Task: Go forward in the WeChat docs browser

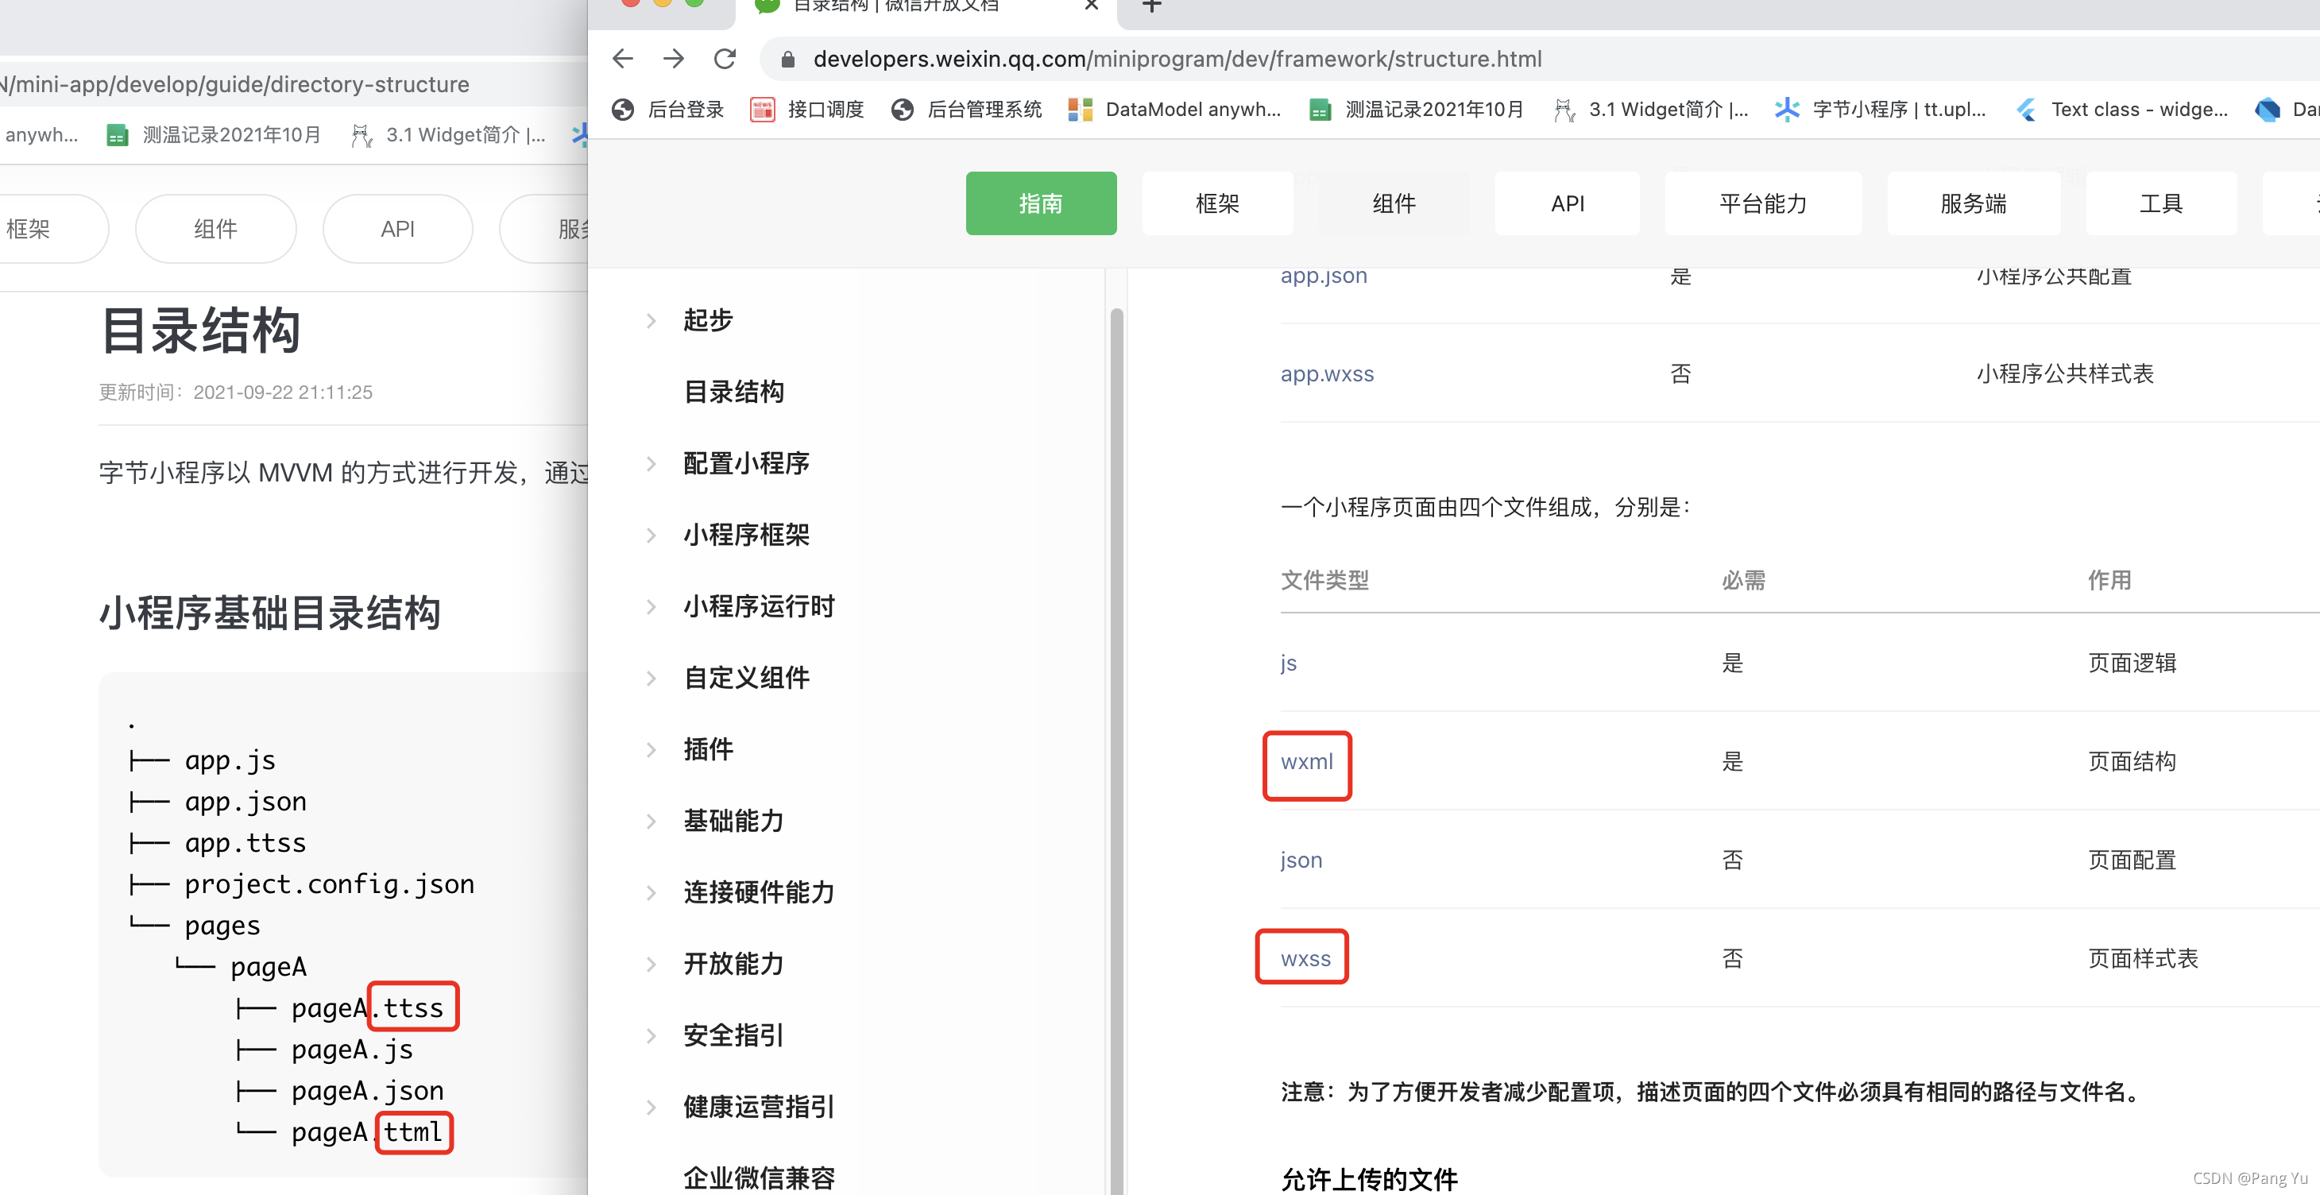Action: click(x=673, y=60)
